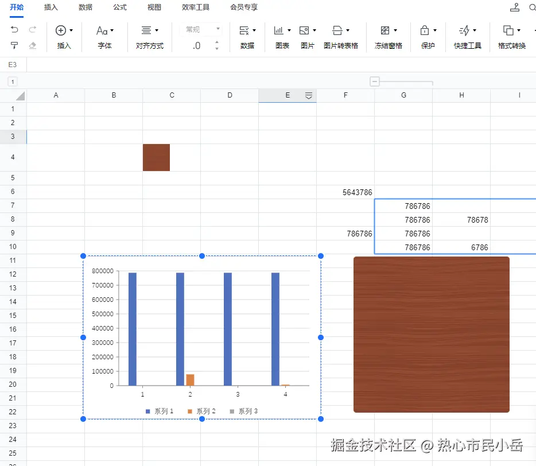
Task: Expand the 字体 dropdown arrow
Action: (112, 30)
